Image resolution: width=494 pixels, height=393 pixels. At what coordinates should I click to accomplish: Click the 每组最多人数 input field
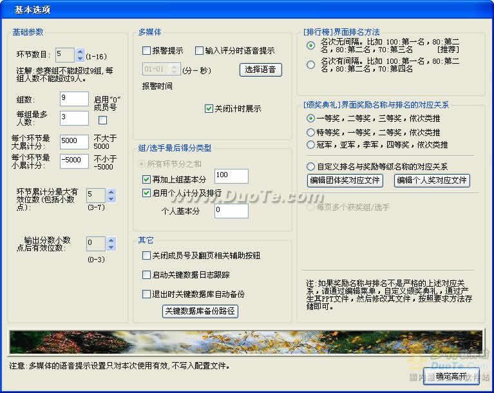74,118
